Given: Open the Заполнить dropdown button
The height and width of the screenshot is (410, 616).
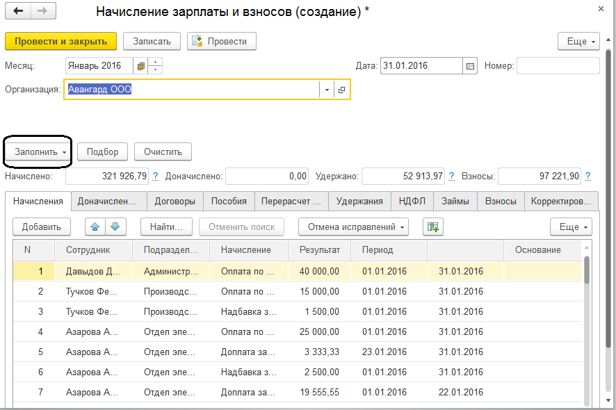Looking at the screenshot, I should point(39,151).
